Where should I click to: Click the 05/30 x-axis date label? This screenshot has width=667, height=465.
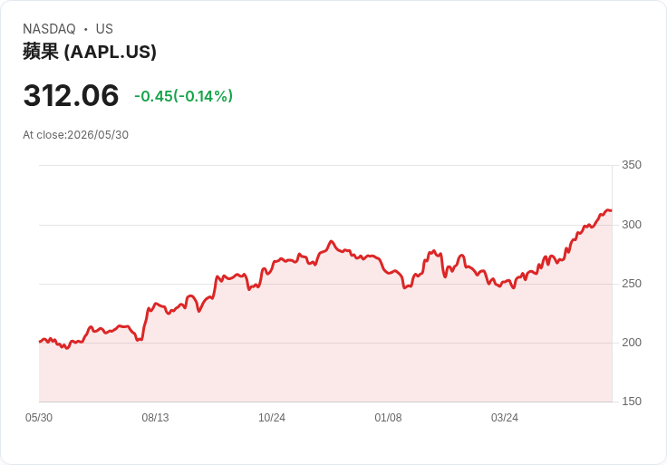[x=39, y=418]
